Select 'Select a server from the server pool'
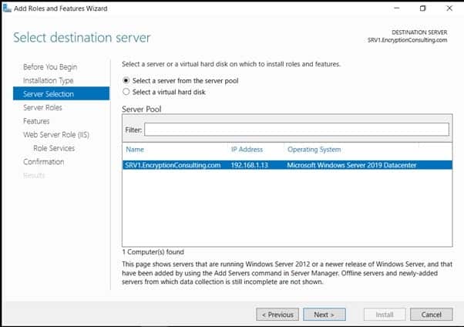Viewport: 464px width, 327px height. [126, 80]
